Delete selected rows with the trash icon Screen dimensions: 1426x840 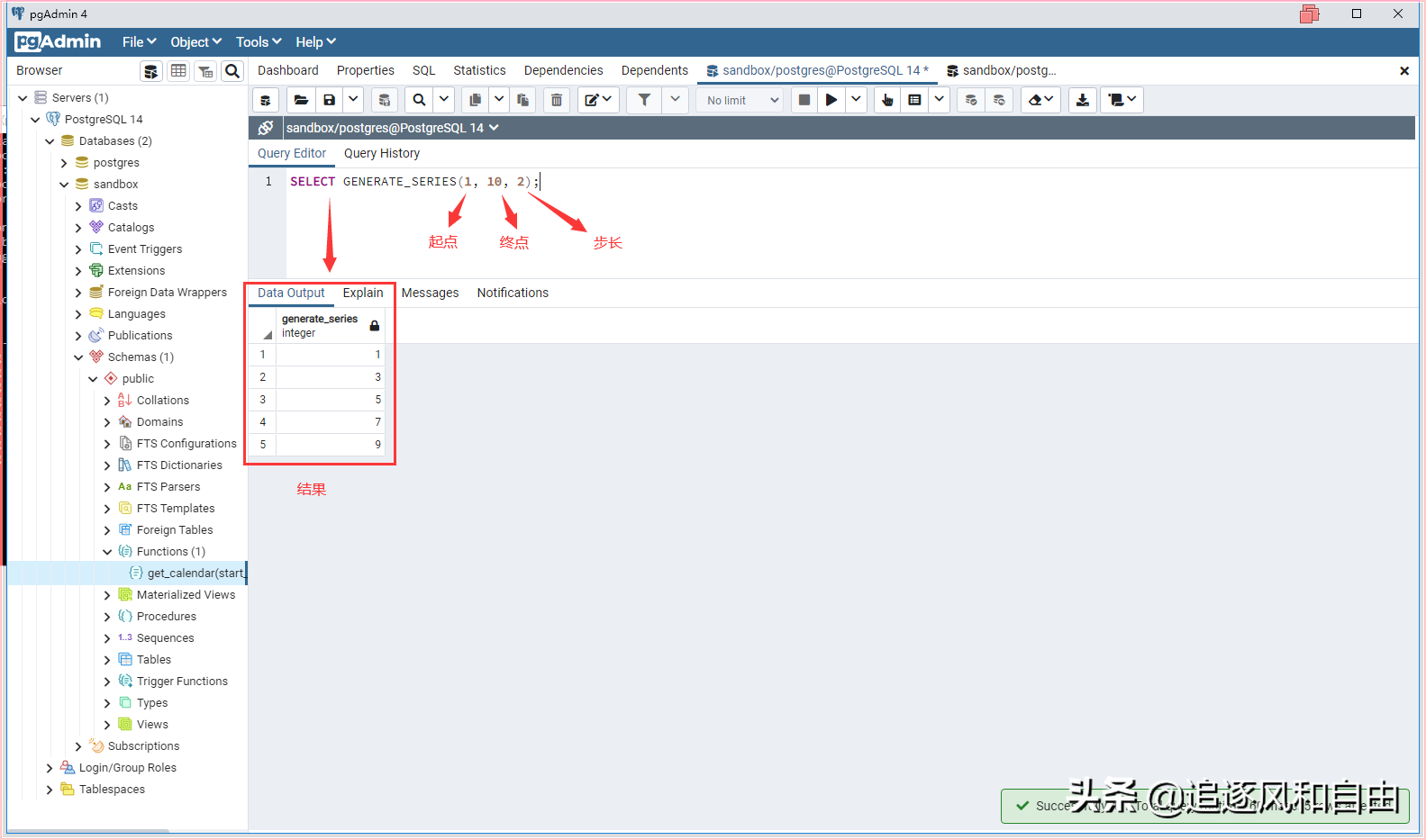[557, 100]
